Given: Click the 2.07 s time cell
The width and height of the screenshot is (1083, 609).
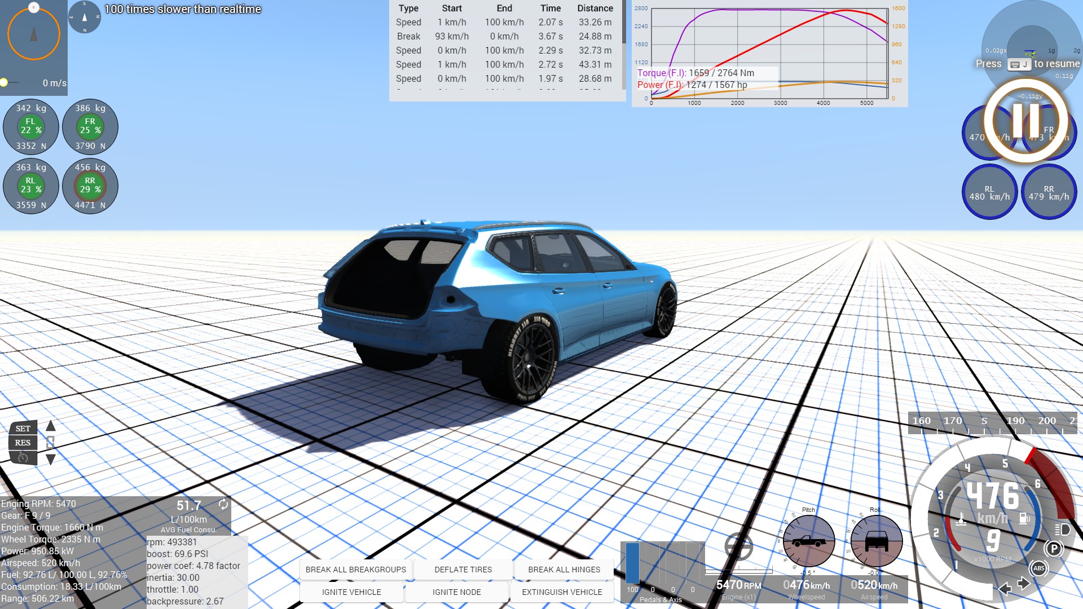Looking at the screenshot, I should coord(551,23).
